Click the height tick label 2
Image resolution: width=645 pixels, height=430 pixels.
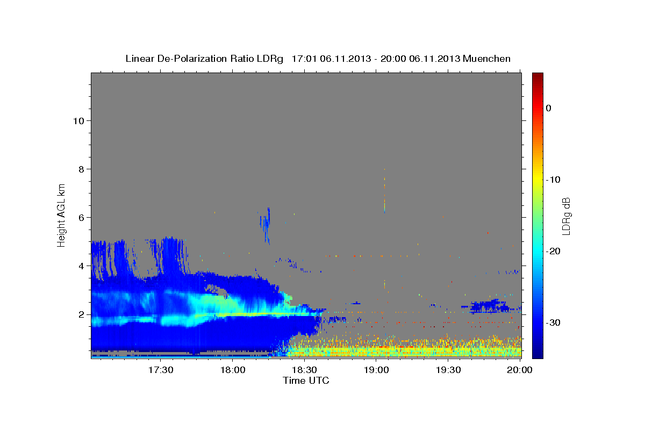pos(81,314)
